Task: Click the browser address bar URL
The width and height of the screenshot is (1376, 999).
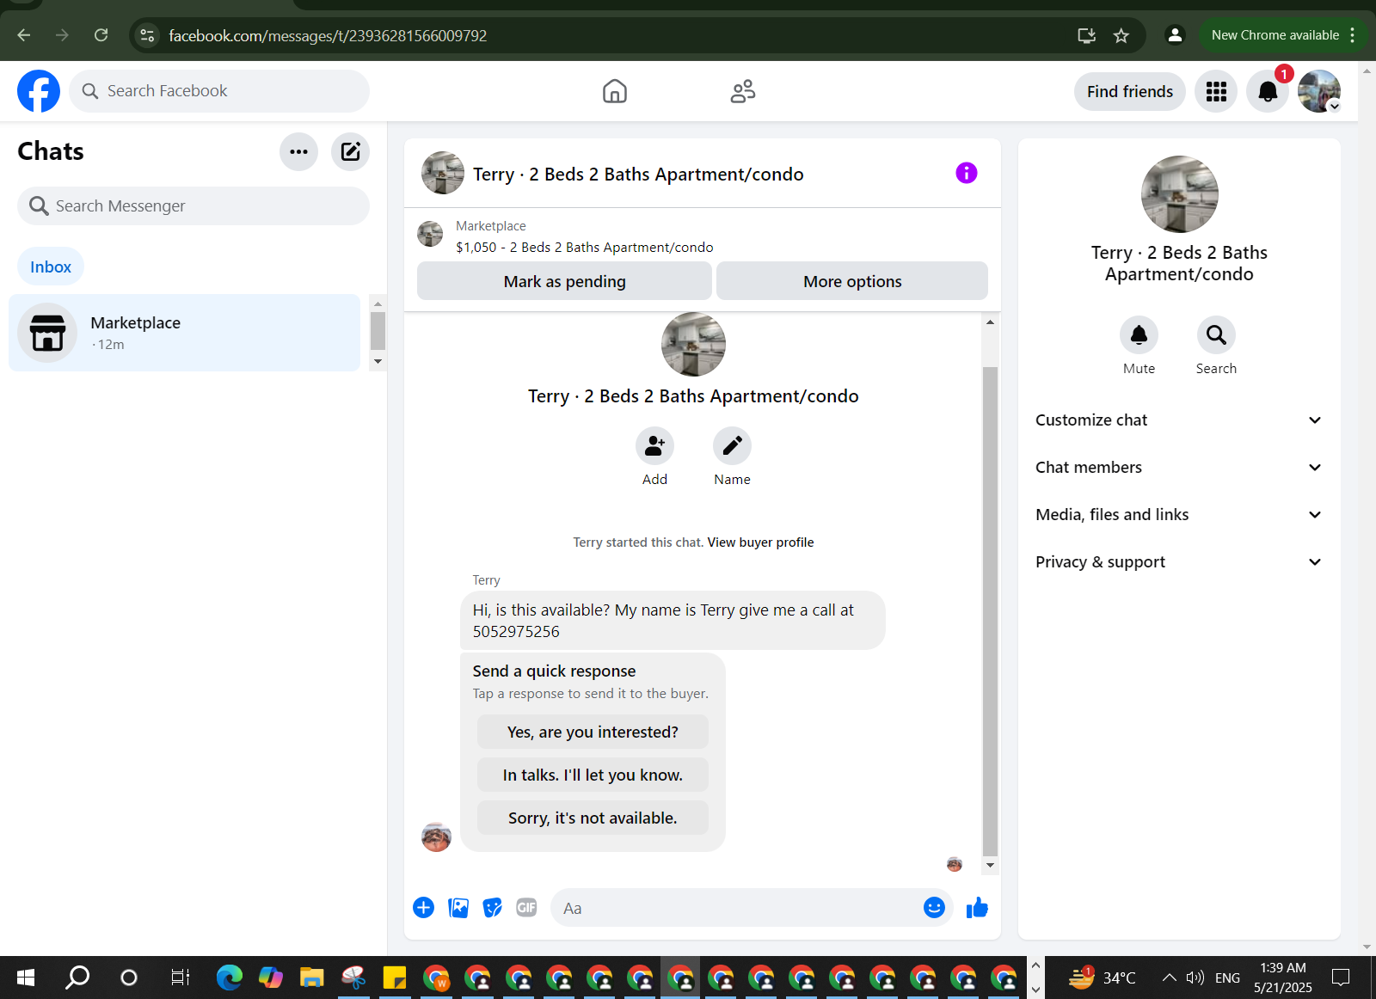Action: tap(328, 35)
